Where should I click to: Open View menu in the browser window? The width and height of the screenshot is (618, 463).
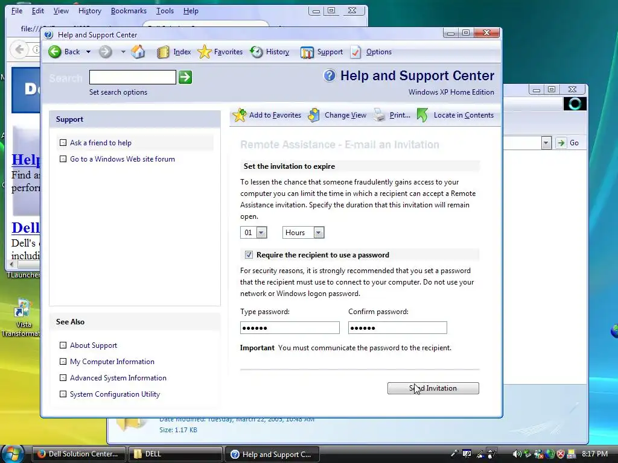[61, 11]
